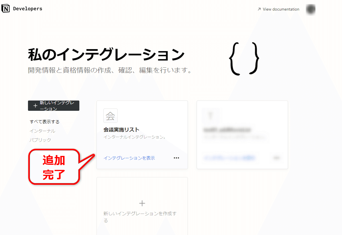Select the パブリック filter

click(x=40, y=140)
